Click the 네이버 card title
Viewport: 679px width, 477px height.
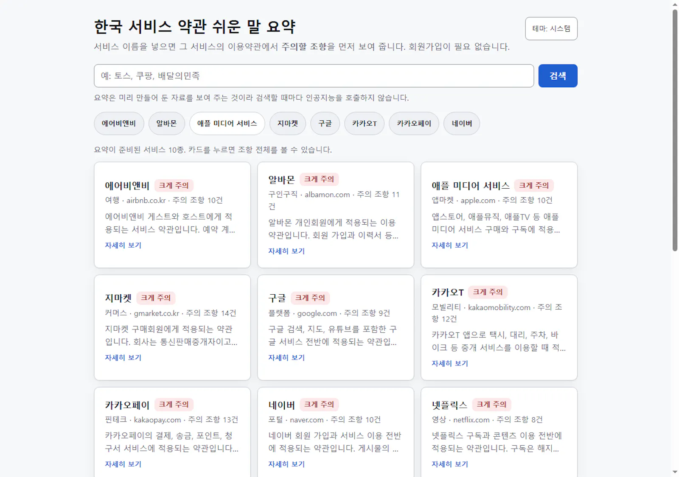[281, 405]
